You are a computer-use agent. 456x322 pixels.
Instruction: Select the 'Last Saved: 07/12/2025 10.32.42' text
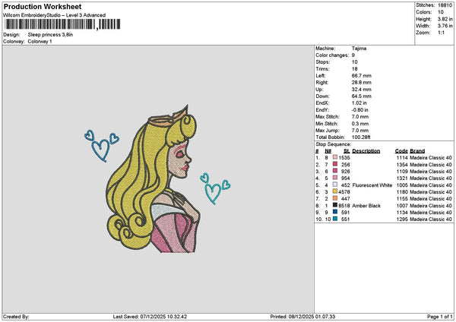(x=150, y=317)
